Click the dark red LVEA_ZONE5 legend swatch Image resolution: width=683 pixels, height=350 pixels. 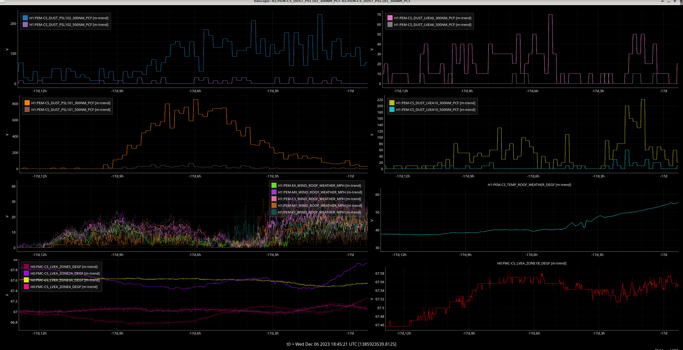(26, 267)
